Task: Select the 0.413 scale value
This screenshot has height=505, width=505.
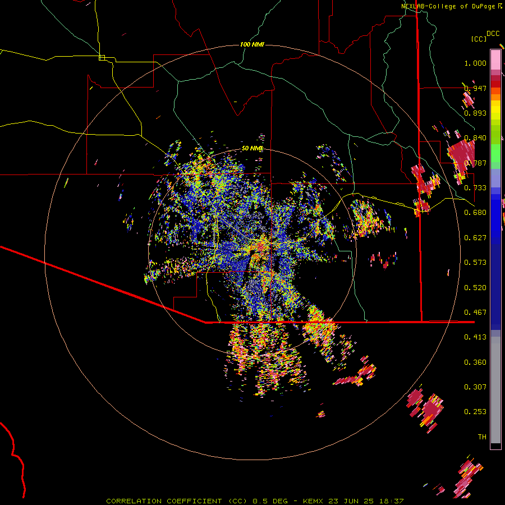Action: (x=475, y=337)
